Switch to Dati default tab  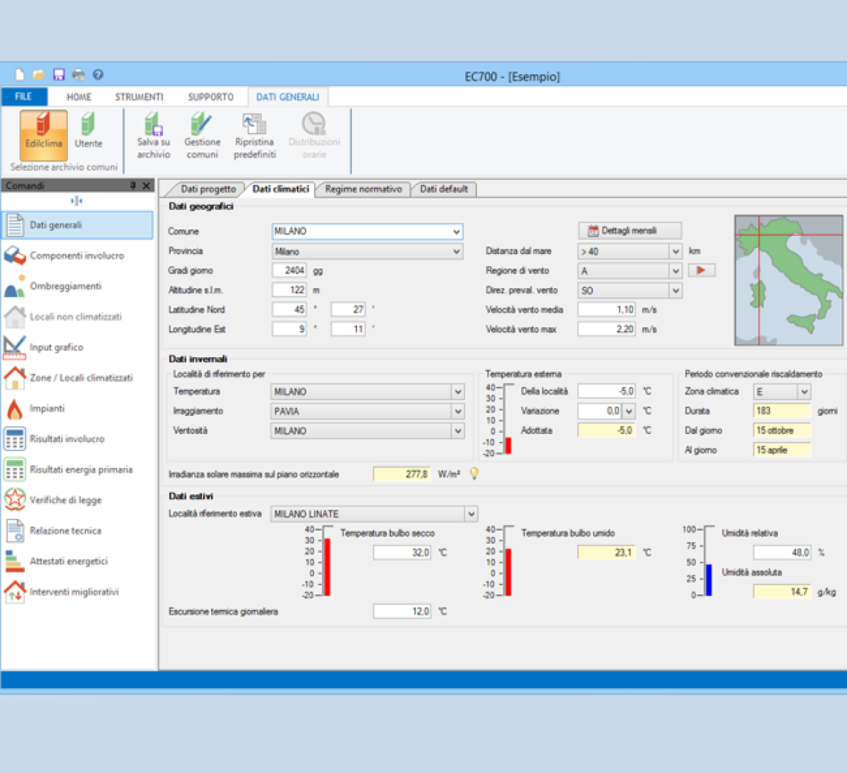point(444,189)
